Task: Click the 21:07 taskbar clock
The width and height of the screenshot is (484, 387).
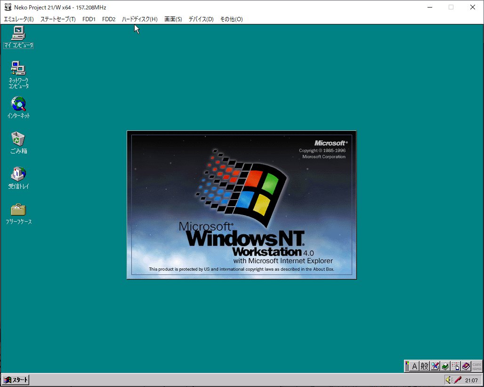Action: pyautogui.click(x=471, y=380)
